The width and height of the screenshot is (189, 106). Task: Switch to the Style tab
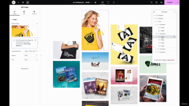click(x=24, y=12)
